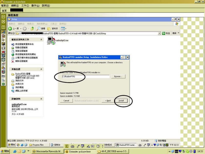
Task: Go up one folder level in Setup window
Action: [33, 28]
